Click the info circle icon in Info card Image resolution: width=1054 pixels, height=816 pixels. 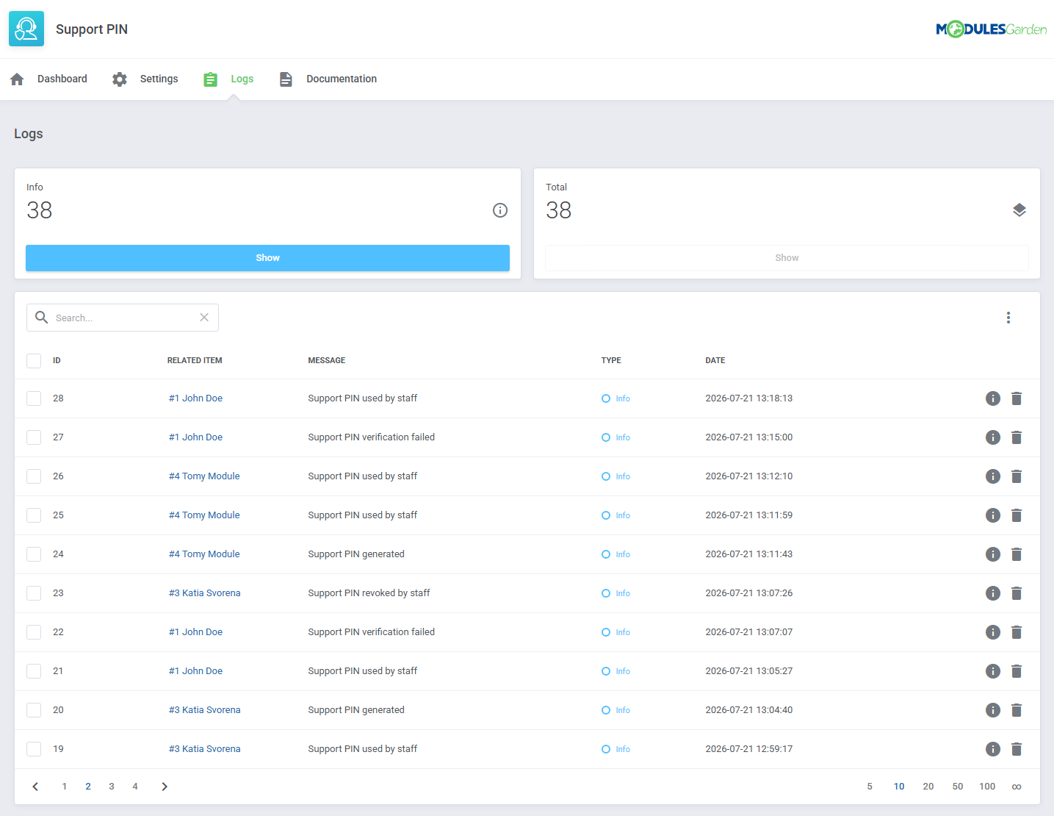(500, 210)
